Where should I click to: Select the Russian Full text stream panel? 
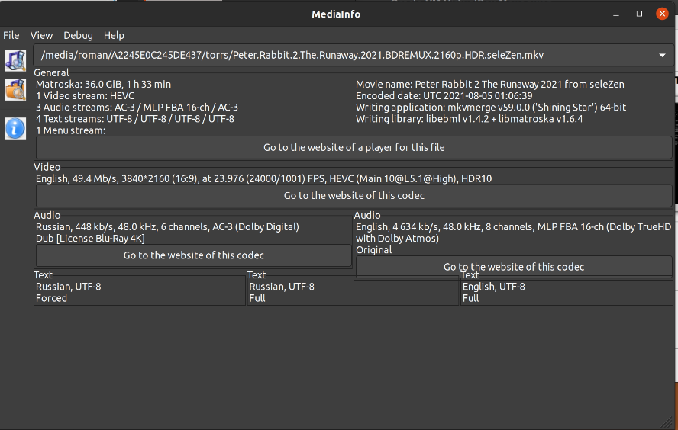click(x=352, y=293)
